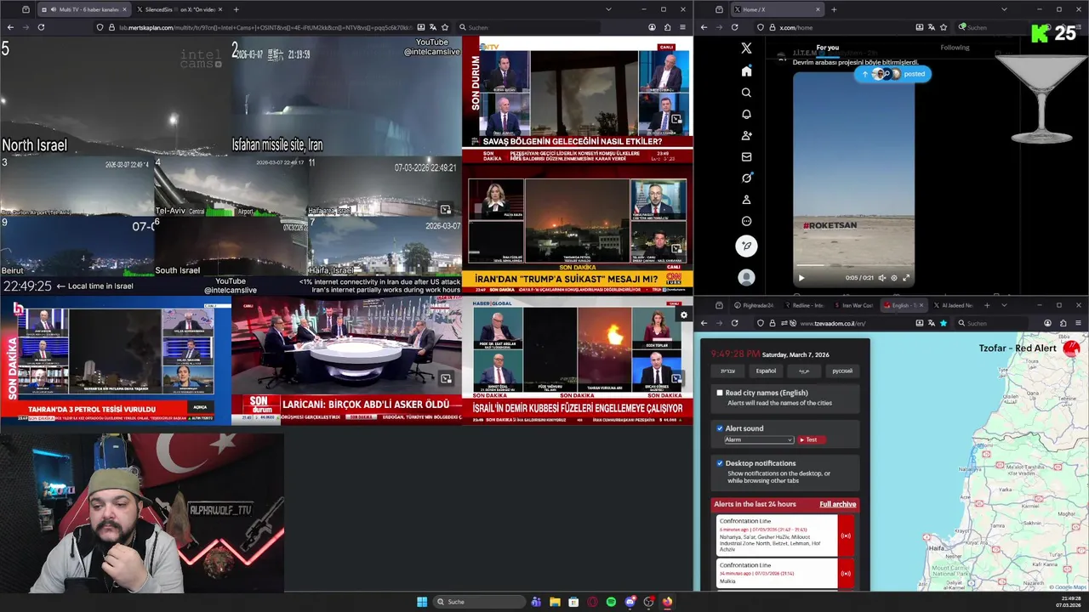Open Discord from the taskbar
This screenshot has width=1089, height=612.
click(x=630, y=602)
